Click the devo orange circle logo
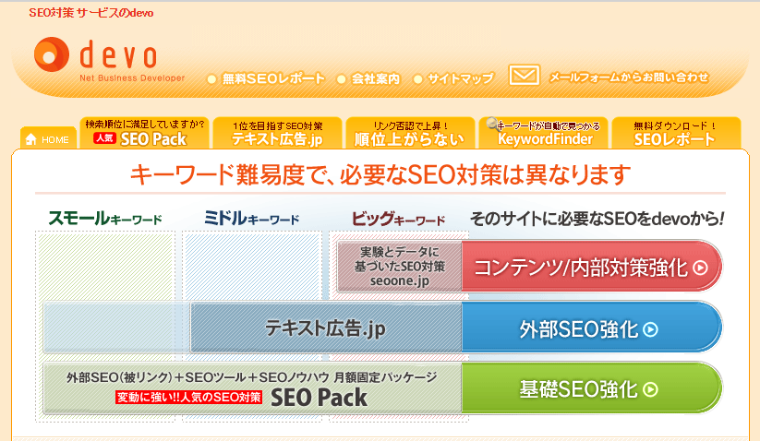The width and height of the screenshot is (760, 441). [x=52, y=55]
